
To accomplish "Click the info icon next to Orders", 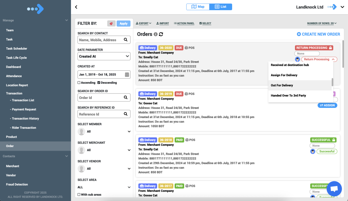I will click(156, 34).
